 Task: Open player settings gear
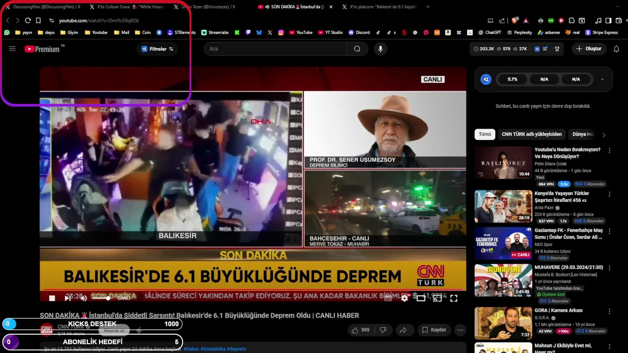404,298
